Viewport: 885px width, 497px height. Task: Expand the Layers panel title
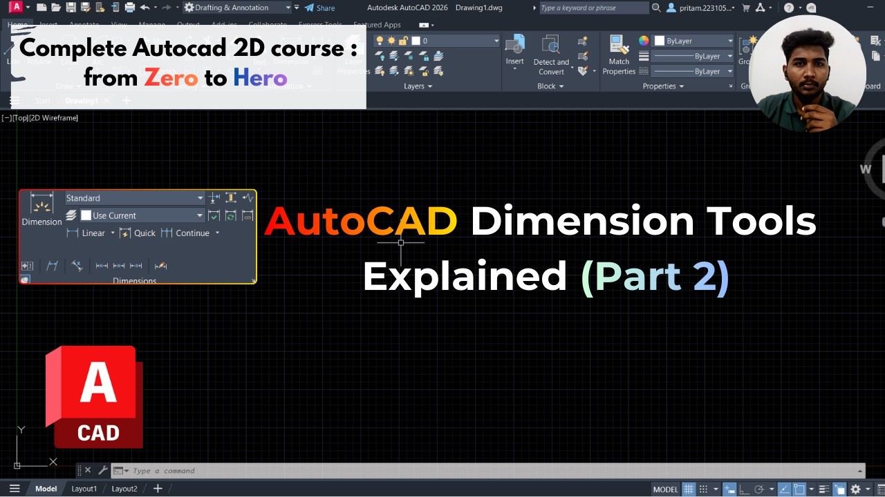tap(418, 86)
